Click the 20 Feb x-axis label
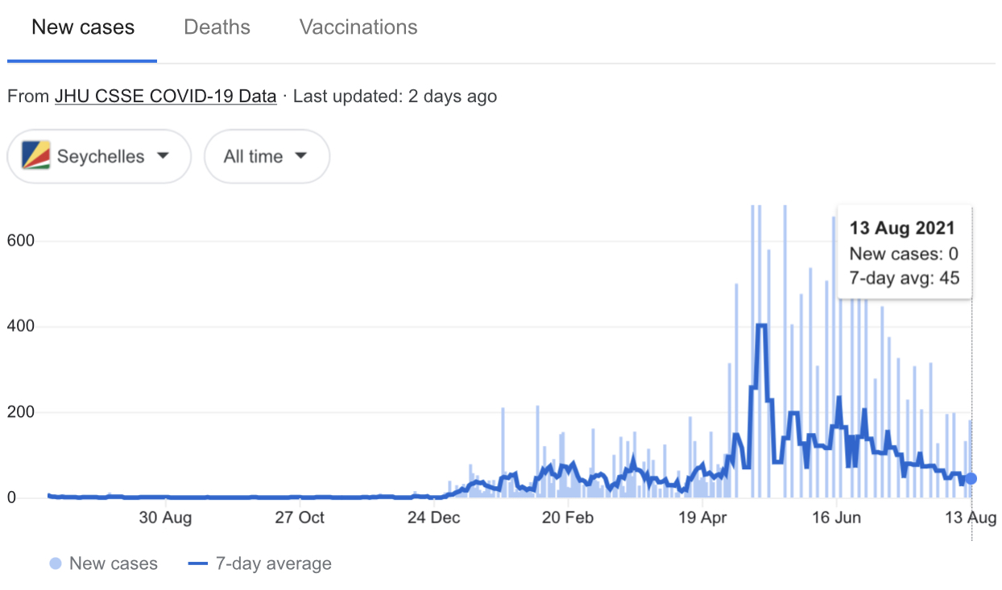Screen dimensions: 1002x590 (569, 518)
